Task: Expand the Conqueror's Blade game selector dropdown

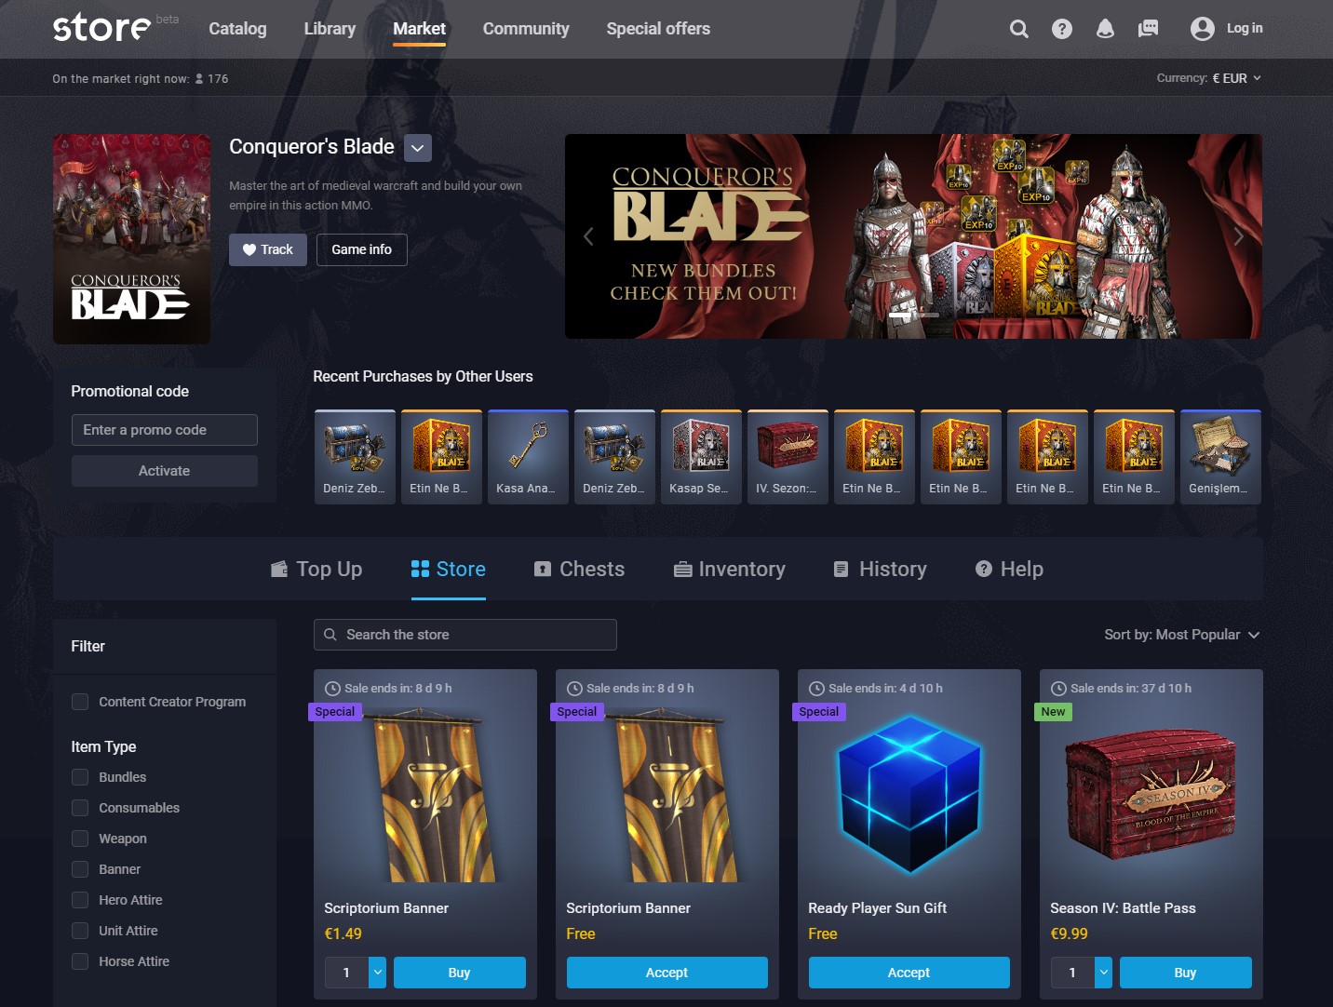Action: pyautogui.click(x=418, y=148)
